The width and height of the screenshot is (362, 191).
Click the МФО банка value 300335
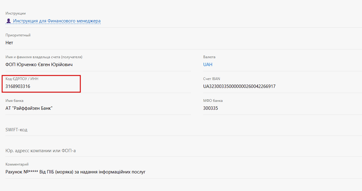[211, 108]
